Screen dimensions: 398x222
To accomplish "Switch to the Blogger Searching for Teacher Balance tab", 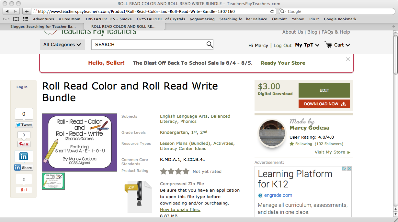I will [43, 26].
